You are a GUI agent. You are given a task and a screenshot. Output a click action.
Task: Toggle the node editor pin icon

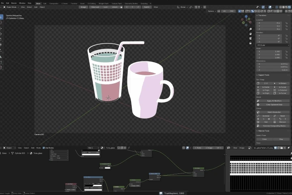pos(129,148)
